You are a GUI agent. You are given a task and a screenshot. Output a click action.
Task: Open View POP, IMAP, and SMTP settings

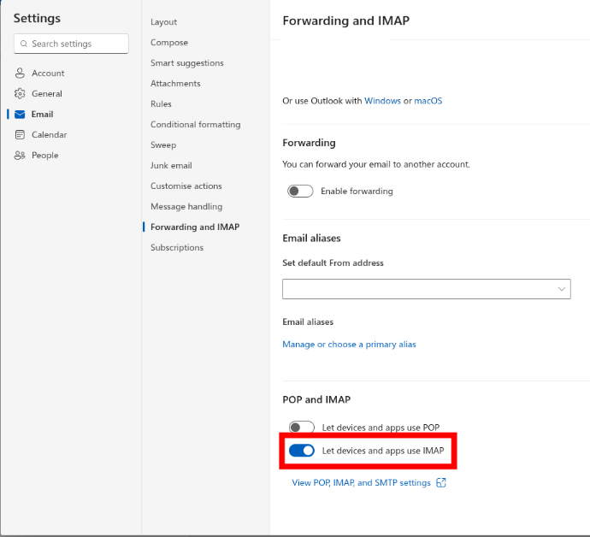tap(361, 482)
